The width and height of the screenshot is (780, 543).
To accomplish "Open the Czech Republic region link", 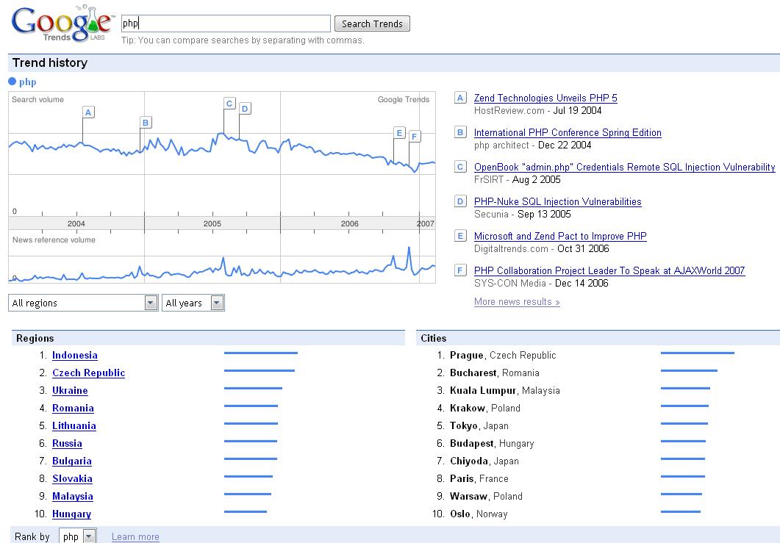I will pyautogui.click(x=88, y=373).
